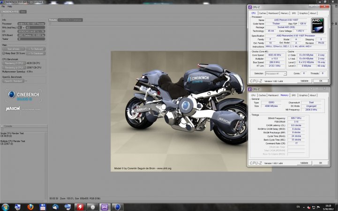Click the Processor name field in Cinebench
The width and height of the screenshot is (338, 211).
point(31,24)
